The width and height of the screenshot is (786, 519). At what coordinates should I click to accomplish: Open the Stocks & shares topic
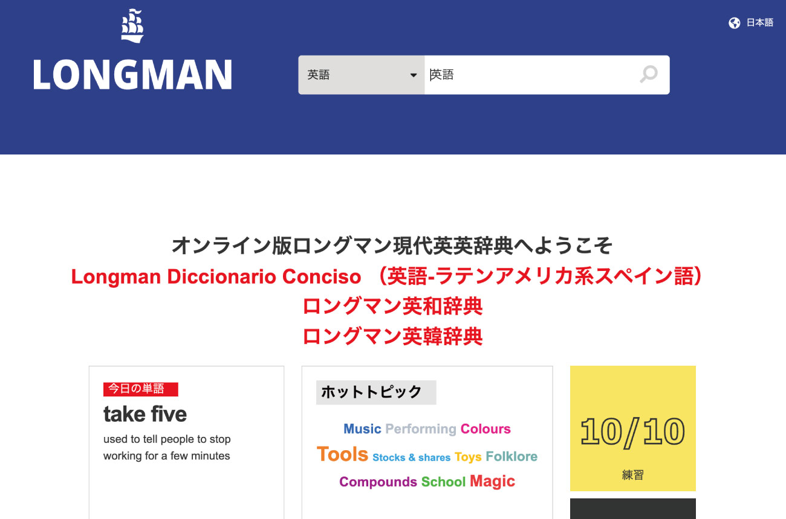[x=411, y=457]
